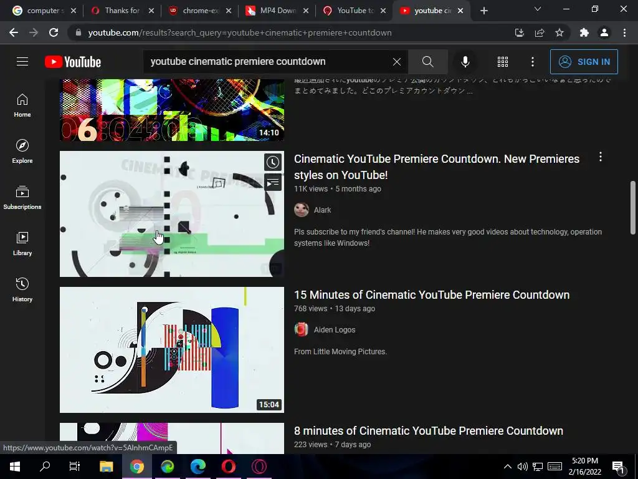This screenshot has width=638, height=479.
Task: Click the browser forward arrow
Action: [34, 32]
